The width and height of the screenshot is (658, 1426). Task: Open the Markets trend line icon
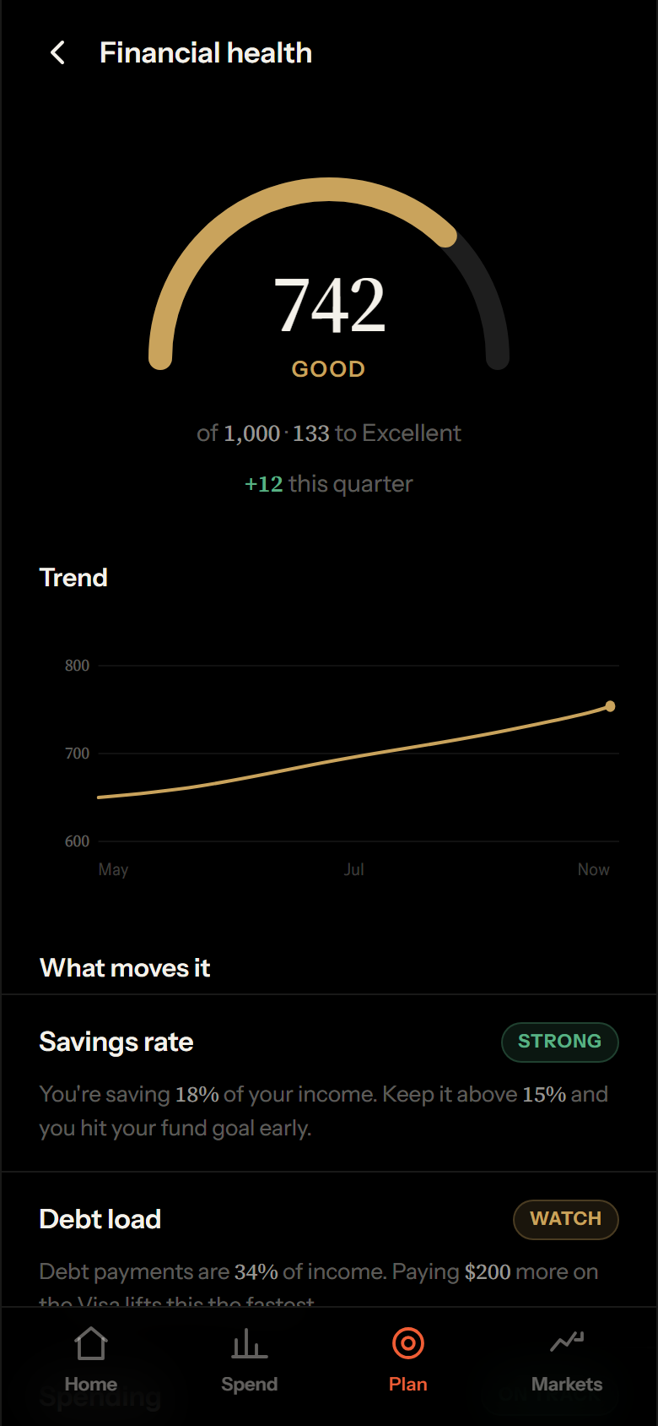567,1342
